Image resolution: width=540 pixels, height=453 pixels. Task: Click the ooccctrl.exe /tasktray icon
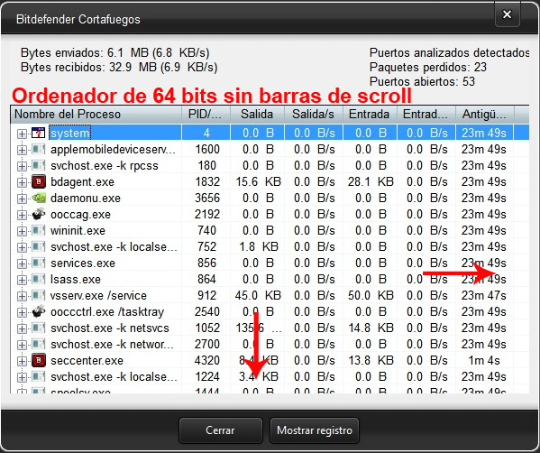tap(38, 311)
